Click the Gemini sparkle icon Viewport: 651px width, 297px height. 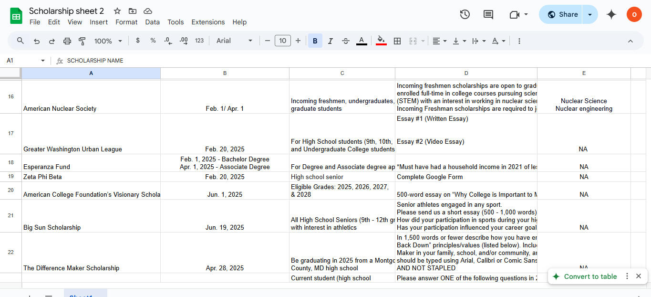pyautogui.click(x=611, y=14)
